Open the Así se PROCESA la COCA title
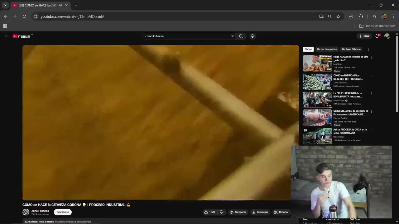399x224 pixels. [350, 131]
